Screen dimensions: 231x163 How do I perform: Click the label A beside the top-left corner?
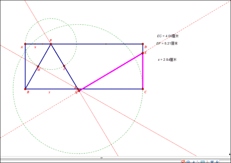click(22, 47)
